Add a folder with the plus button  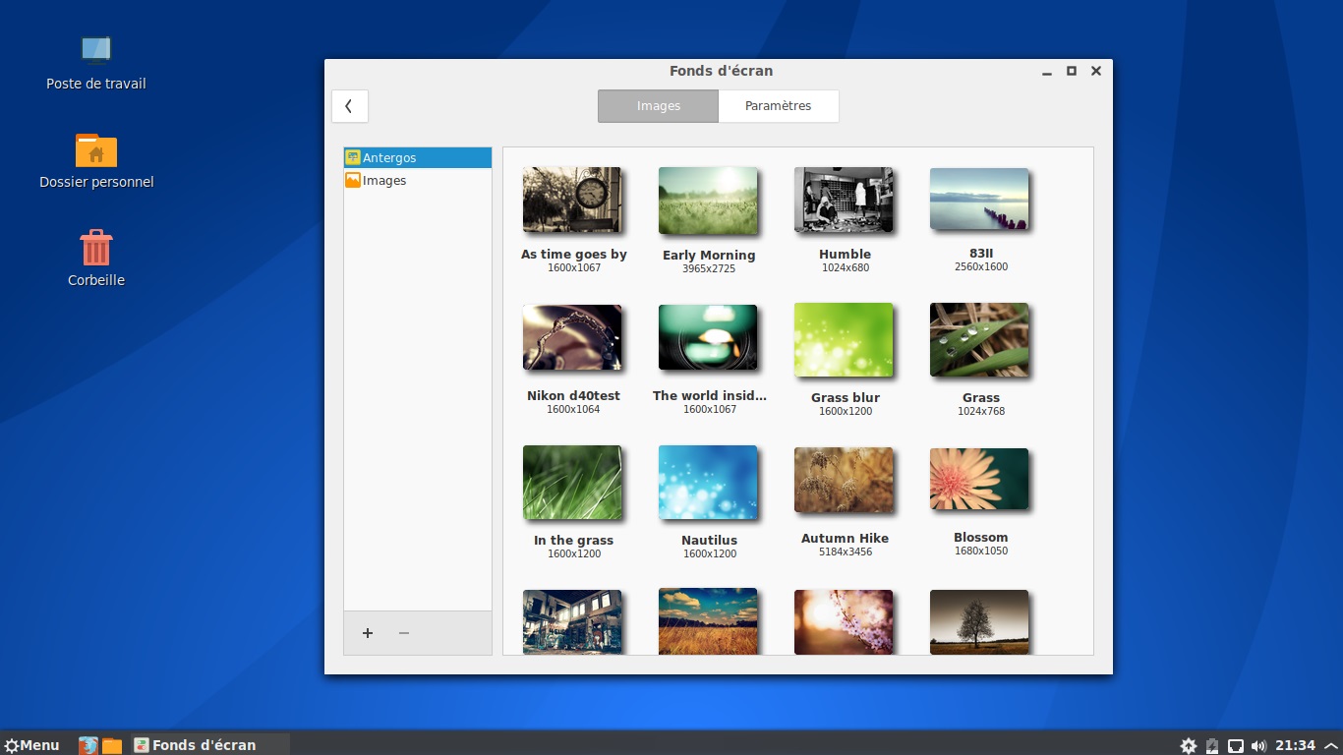(x=368, y=633)
